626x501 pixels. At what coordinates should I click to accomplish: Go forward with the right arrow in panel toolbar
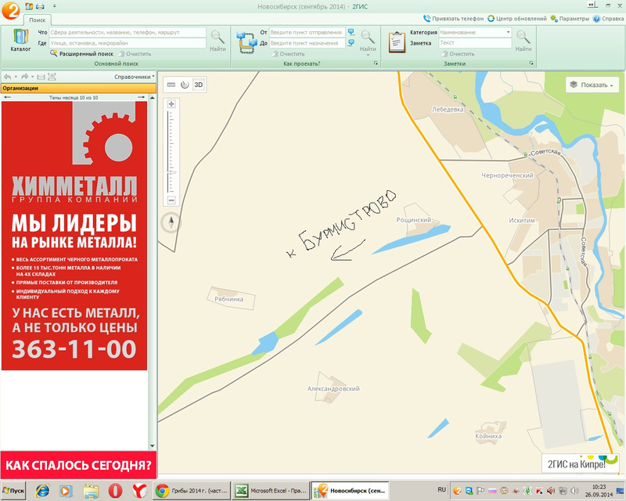25,77
